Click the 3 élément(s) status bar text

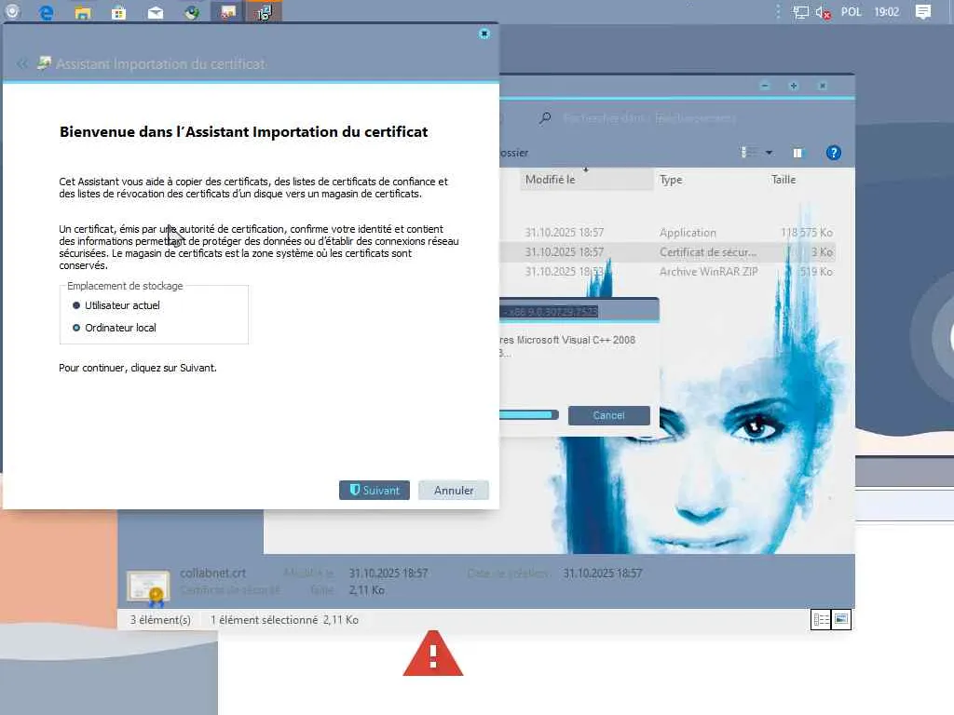(160, 619)
